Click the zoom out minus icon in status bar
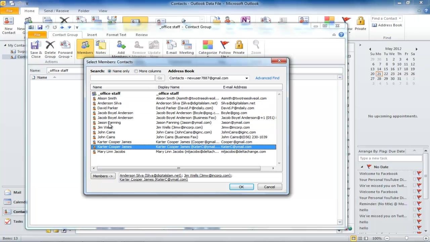 [x=387, y=238]
